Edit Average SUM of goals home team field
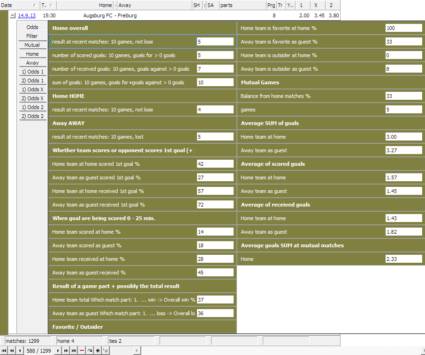This screenshot has height=355, width=425. [x=404, y=137]
